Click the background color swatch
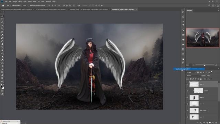The image size is (220, 124). (3, 88)
